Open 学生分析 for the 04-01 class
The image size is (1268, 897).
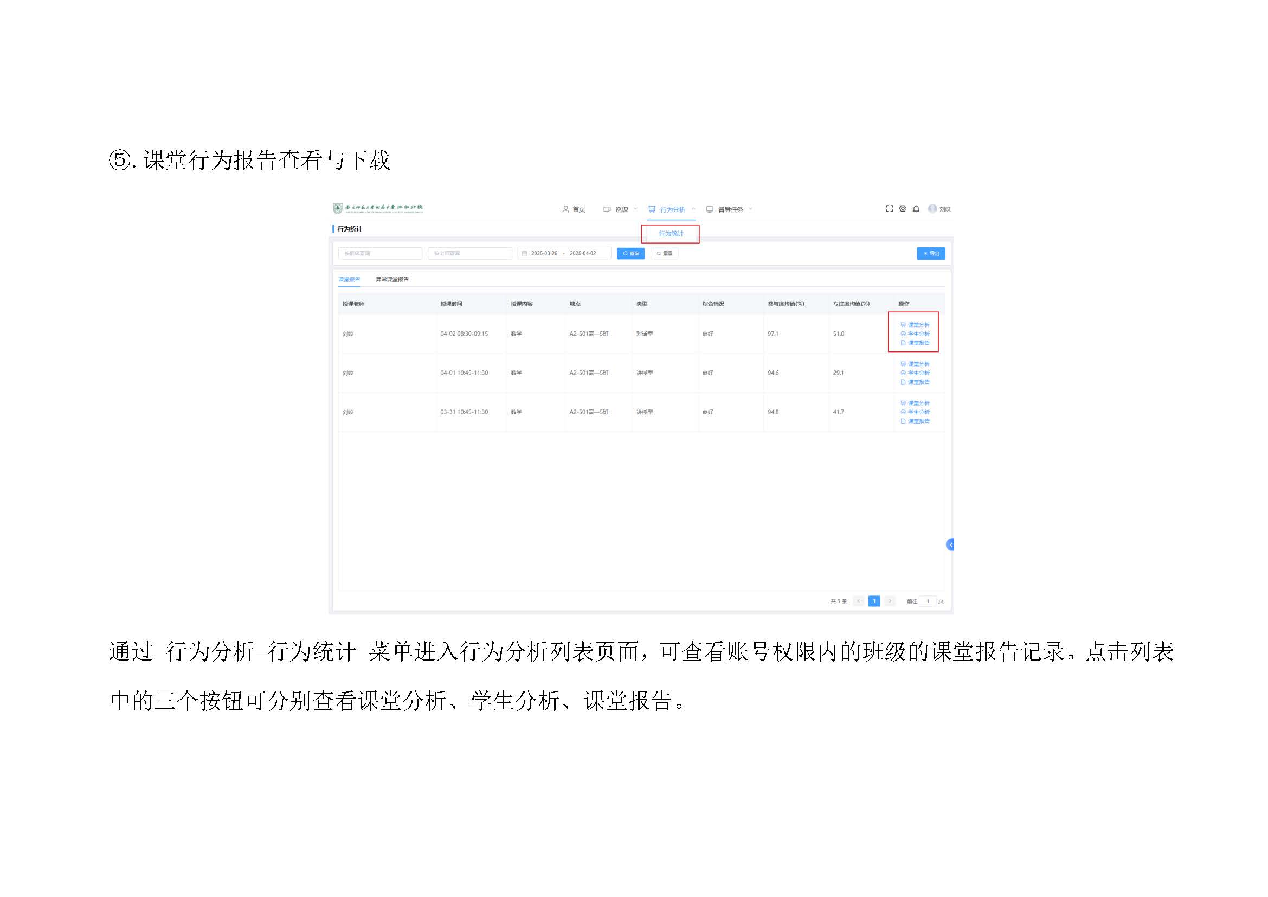[918, 373]
